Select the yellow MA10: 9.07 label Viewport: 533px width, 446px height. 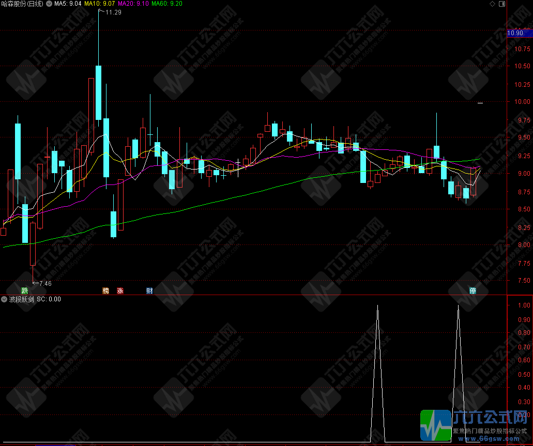pyautogui.click(x=100, y=4)
